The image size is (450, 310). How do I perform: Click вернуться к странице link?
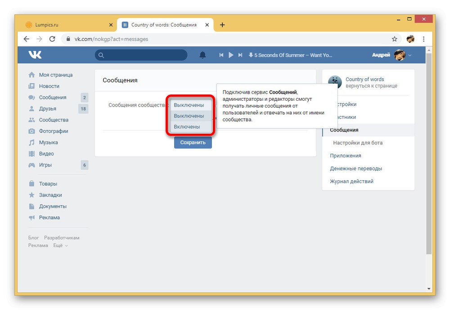click(x=371, y=86)
